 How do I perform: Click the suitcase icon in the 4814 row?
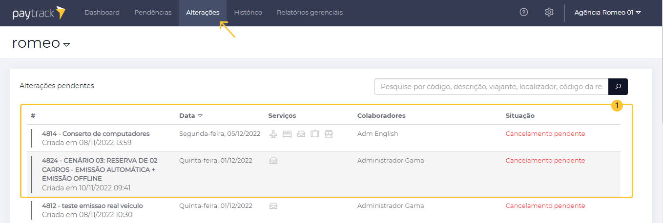[x=315, y=134]
